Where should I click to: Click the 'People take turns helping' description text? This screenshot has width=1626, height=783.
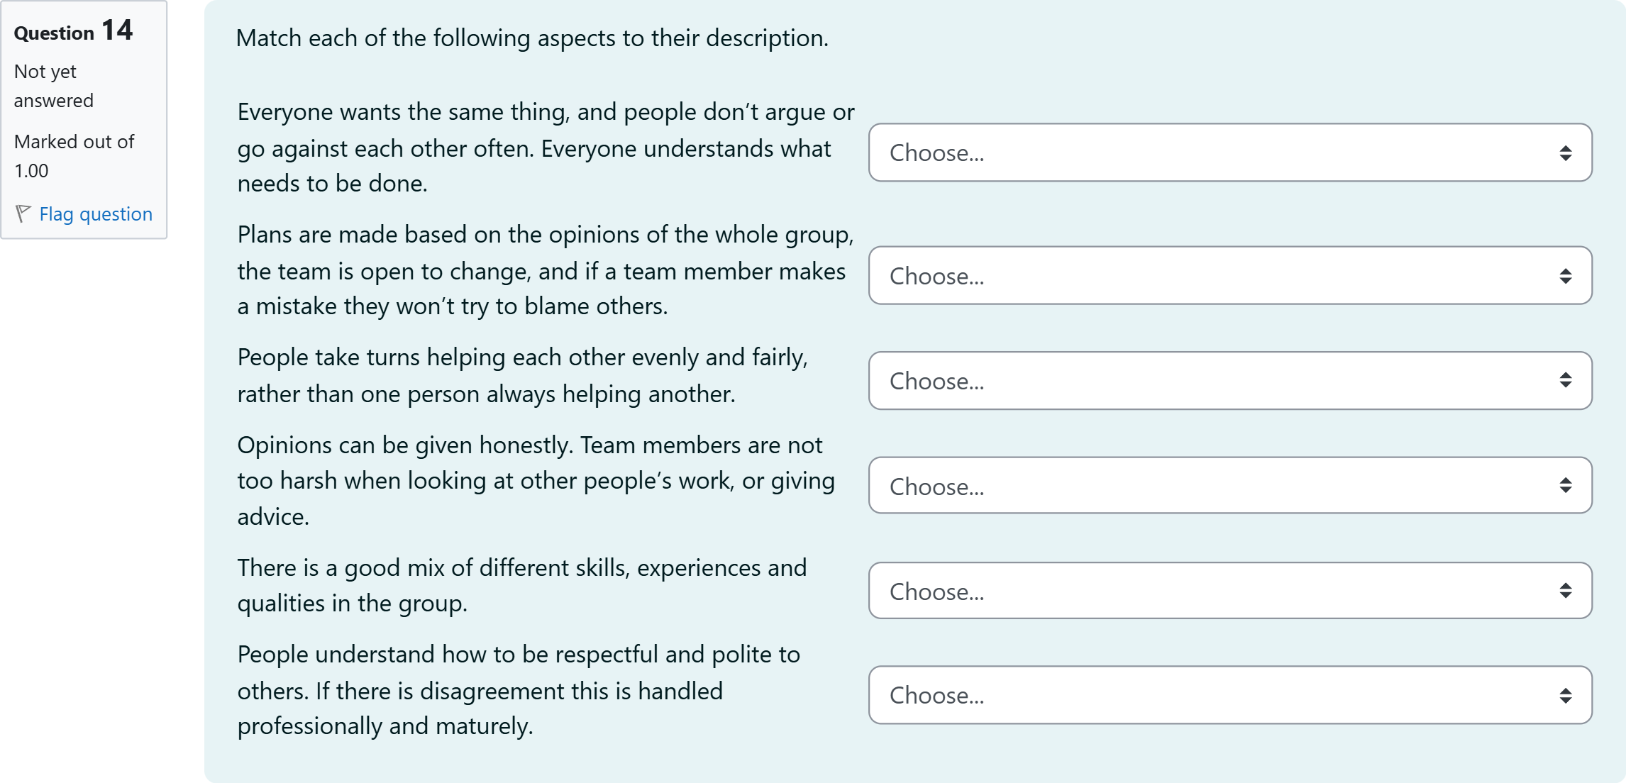[522, 376]
